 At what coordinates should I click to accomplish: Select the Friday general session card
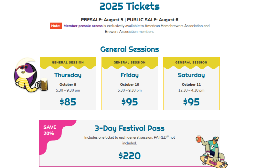click(130, 84)
